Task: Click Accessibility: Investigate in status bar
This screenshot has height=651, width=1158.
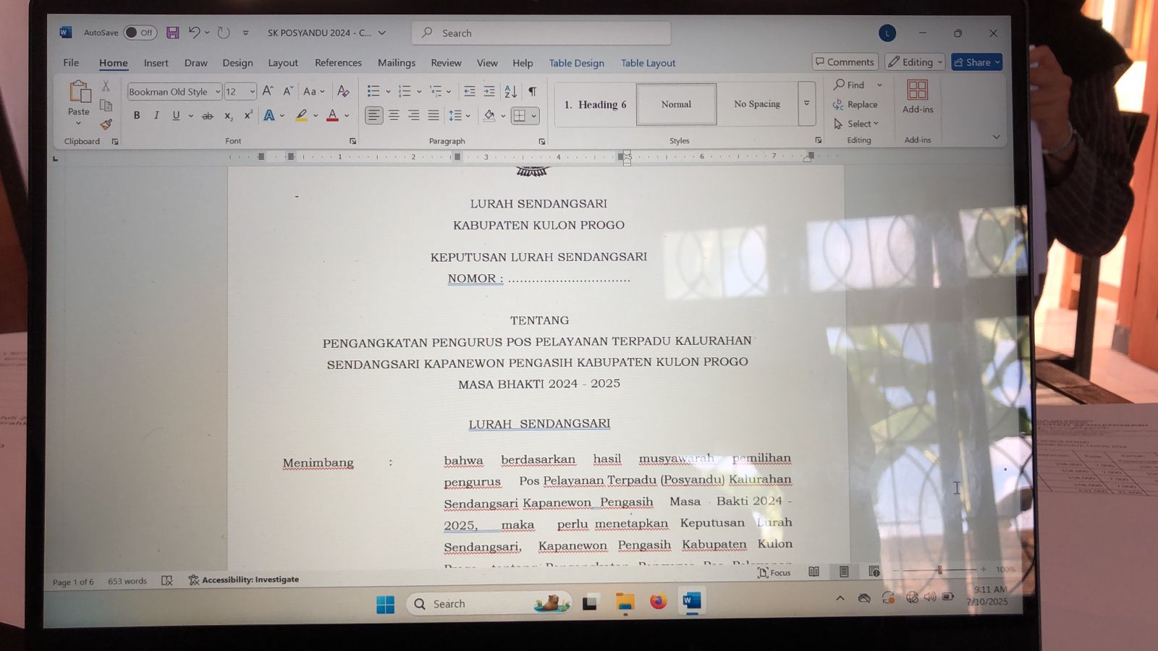Action: (x=243, y=579)
